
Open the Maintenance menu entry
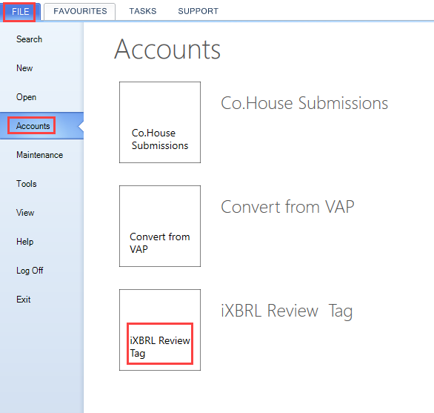click(40, 155)
